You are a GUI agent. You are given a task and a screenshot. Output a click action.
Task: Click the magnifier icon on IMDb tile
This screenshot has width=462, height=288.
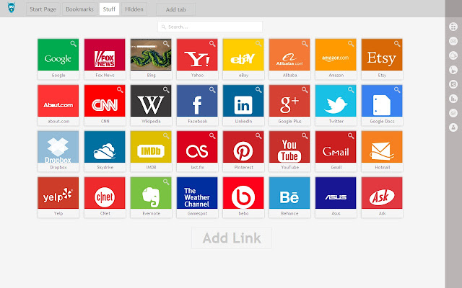tap(166, 136)
